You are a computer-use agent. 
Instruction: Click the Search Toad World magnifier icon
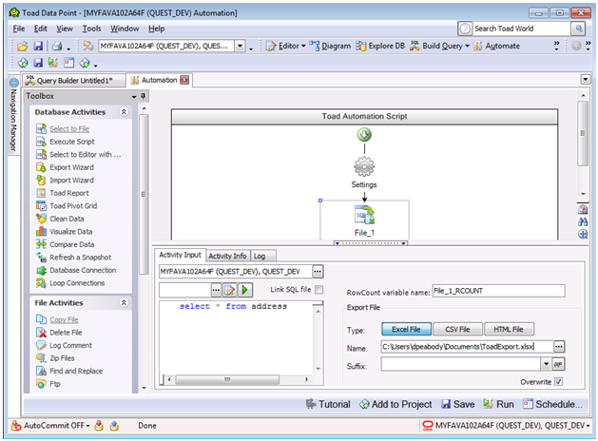(x=579, y=29)
